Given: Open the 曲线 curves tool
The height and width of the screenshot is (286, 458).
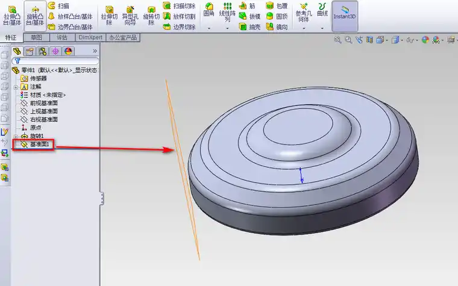Looking at the screenshot, I should tap(322, 10).
